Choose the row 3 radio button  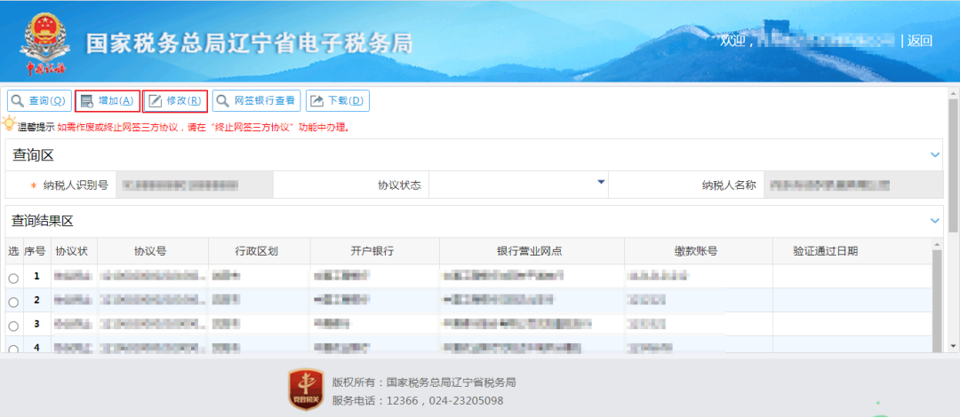coord(13,327)
